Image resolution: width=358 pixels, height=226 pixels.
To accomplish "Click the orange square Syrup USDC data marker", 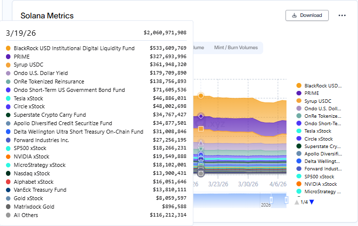I will 201,129.
